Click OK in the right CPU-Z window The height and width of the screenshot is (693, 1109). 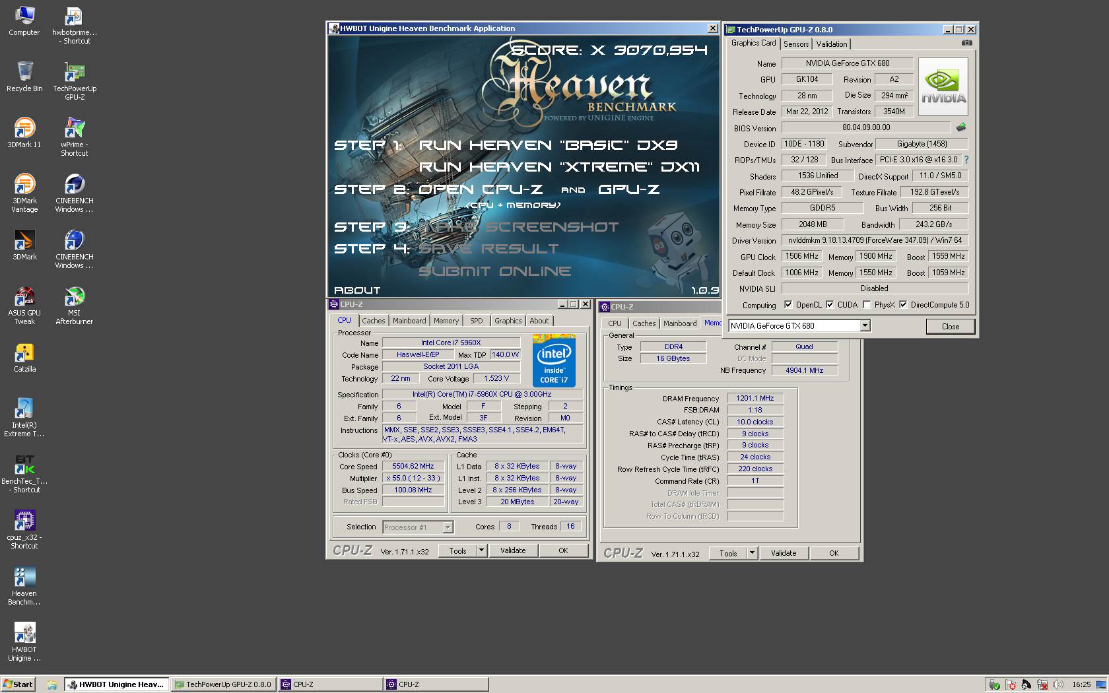click(834, 553)
